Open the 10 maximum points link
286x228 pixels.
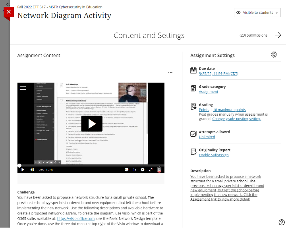pos(229,110)
